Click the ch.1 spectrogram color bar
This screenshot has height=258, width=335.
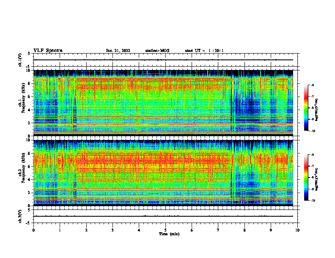tap(306, 108)
